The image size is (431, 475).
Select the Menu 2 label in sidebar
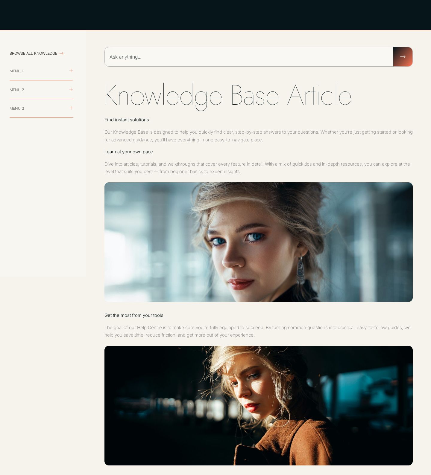pos(17,90)
